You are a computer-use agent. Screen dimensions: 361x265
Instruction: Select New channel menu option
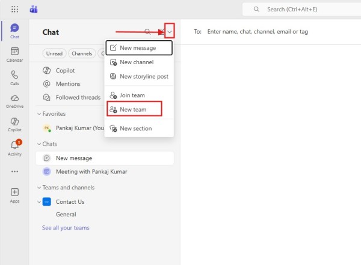coord(139,62)
